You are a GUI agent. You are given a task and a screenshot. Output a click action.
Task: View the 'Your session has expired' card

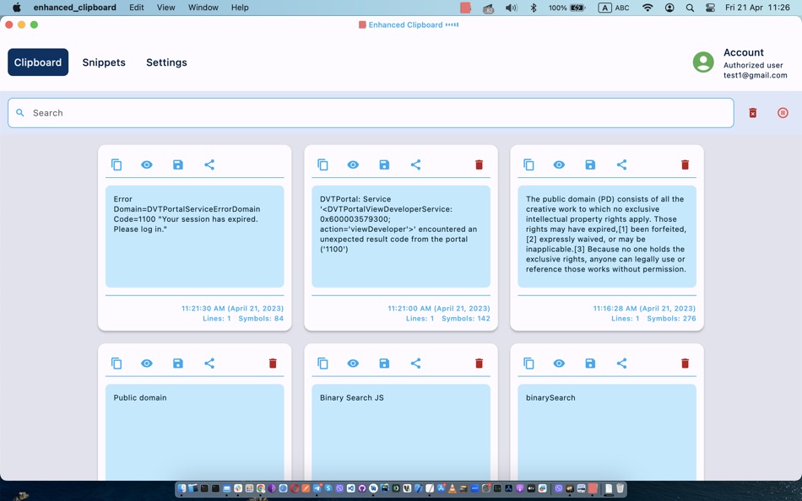[147, 164]
